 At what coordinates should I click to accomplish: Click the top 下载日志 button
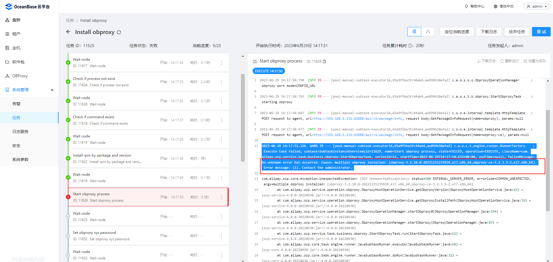coord(489,32)
